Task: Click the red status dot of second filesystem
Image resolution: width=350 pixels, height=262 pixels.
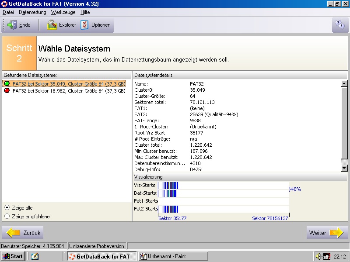Action: pos(7,90)
